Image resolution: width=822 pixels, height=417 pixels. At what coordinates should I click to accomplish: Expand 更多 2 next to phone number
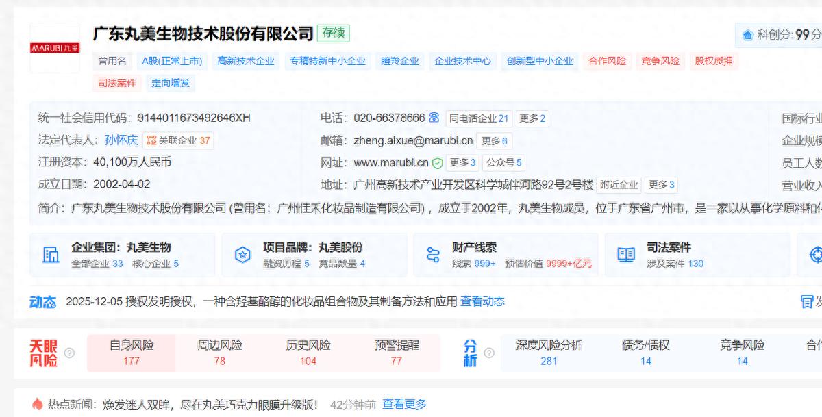click(532, 118)
